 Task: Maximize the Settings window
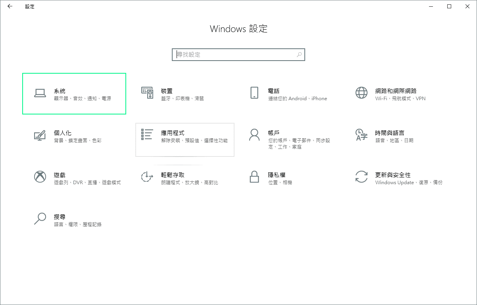[x=449, y=6]
